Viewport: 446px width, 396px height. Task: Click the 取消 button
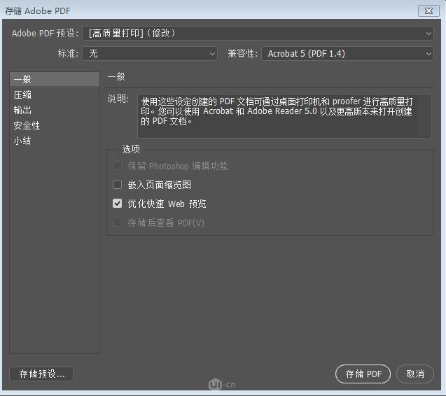(415, 374)
